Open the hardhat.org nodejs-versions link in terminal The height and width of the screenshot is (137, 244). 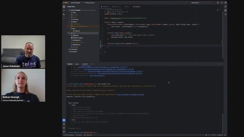pyautogui.click(x=130, y=94)
